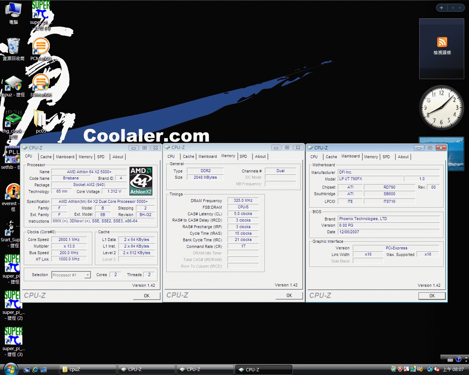Click the Level 2 cache 2 x 512 KBytes value
Image resolution: width=469 pixels, height=375 pixels.
click(x=136, y=253)
